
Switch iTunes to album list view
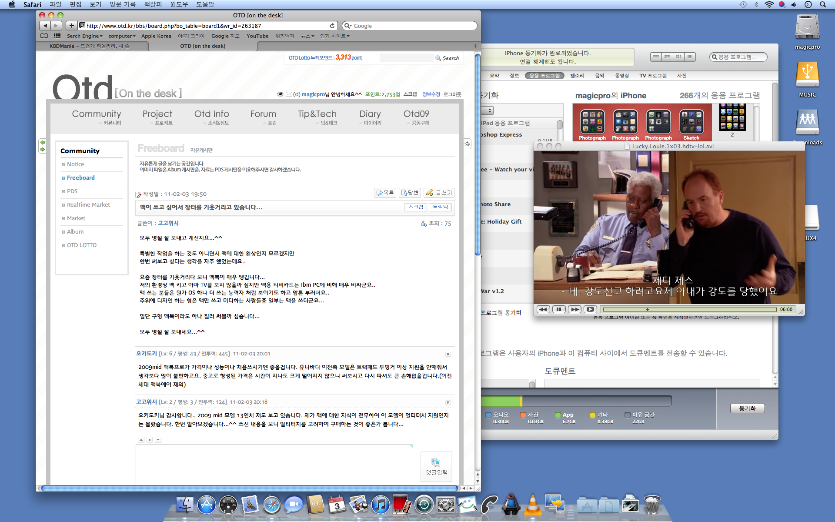coord(667,57)
